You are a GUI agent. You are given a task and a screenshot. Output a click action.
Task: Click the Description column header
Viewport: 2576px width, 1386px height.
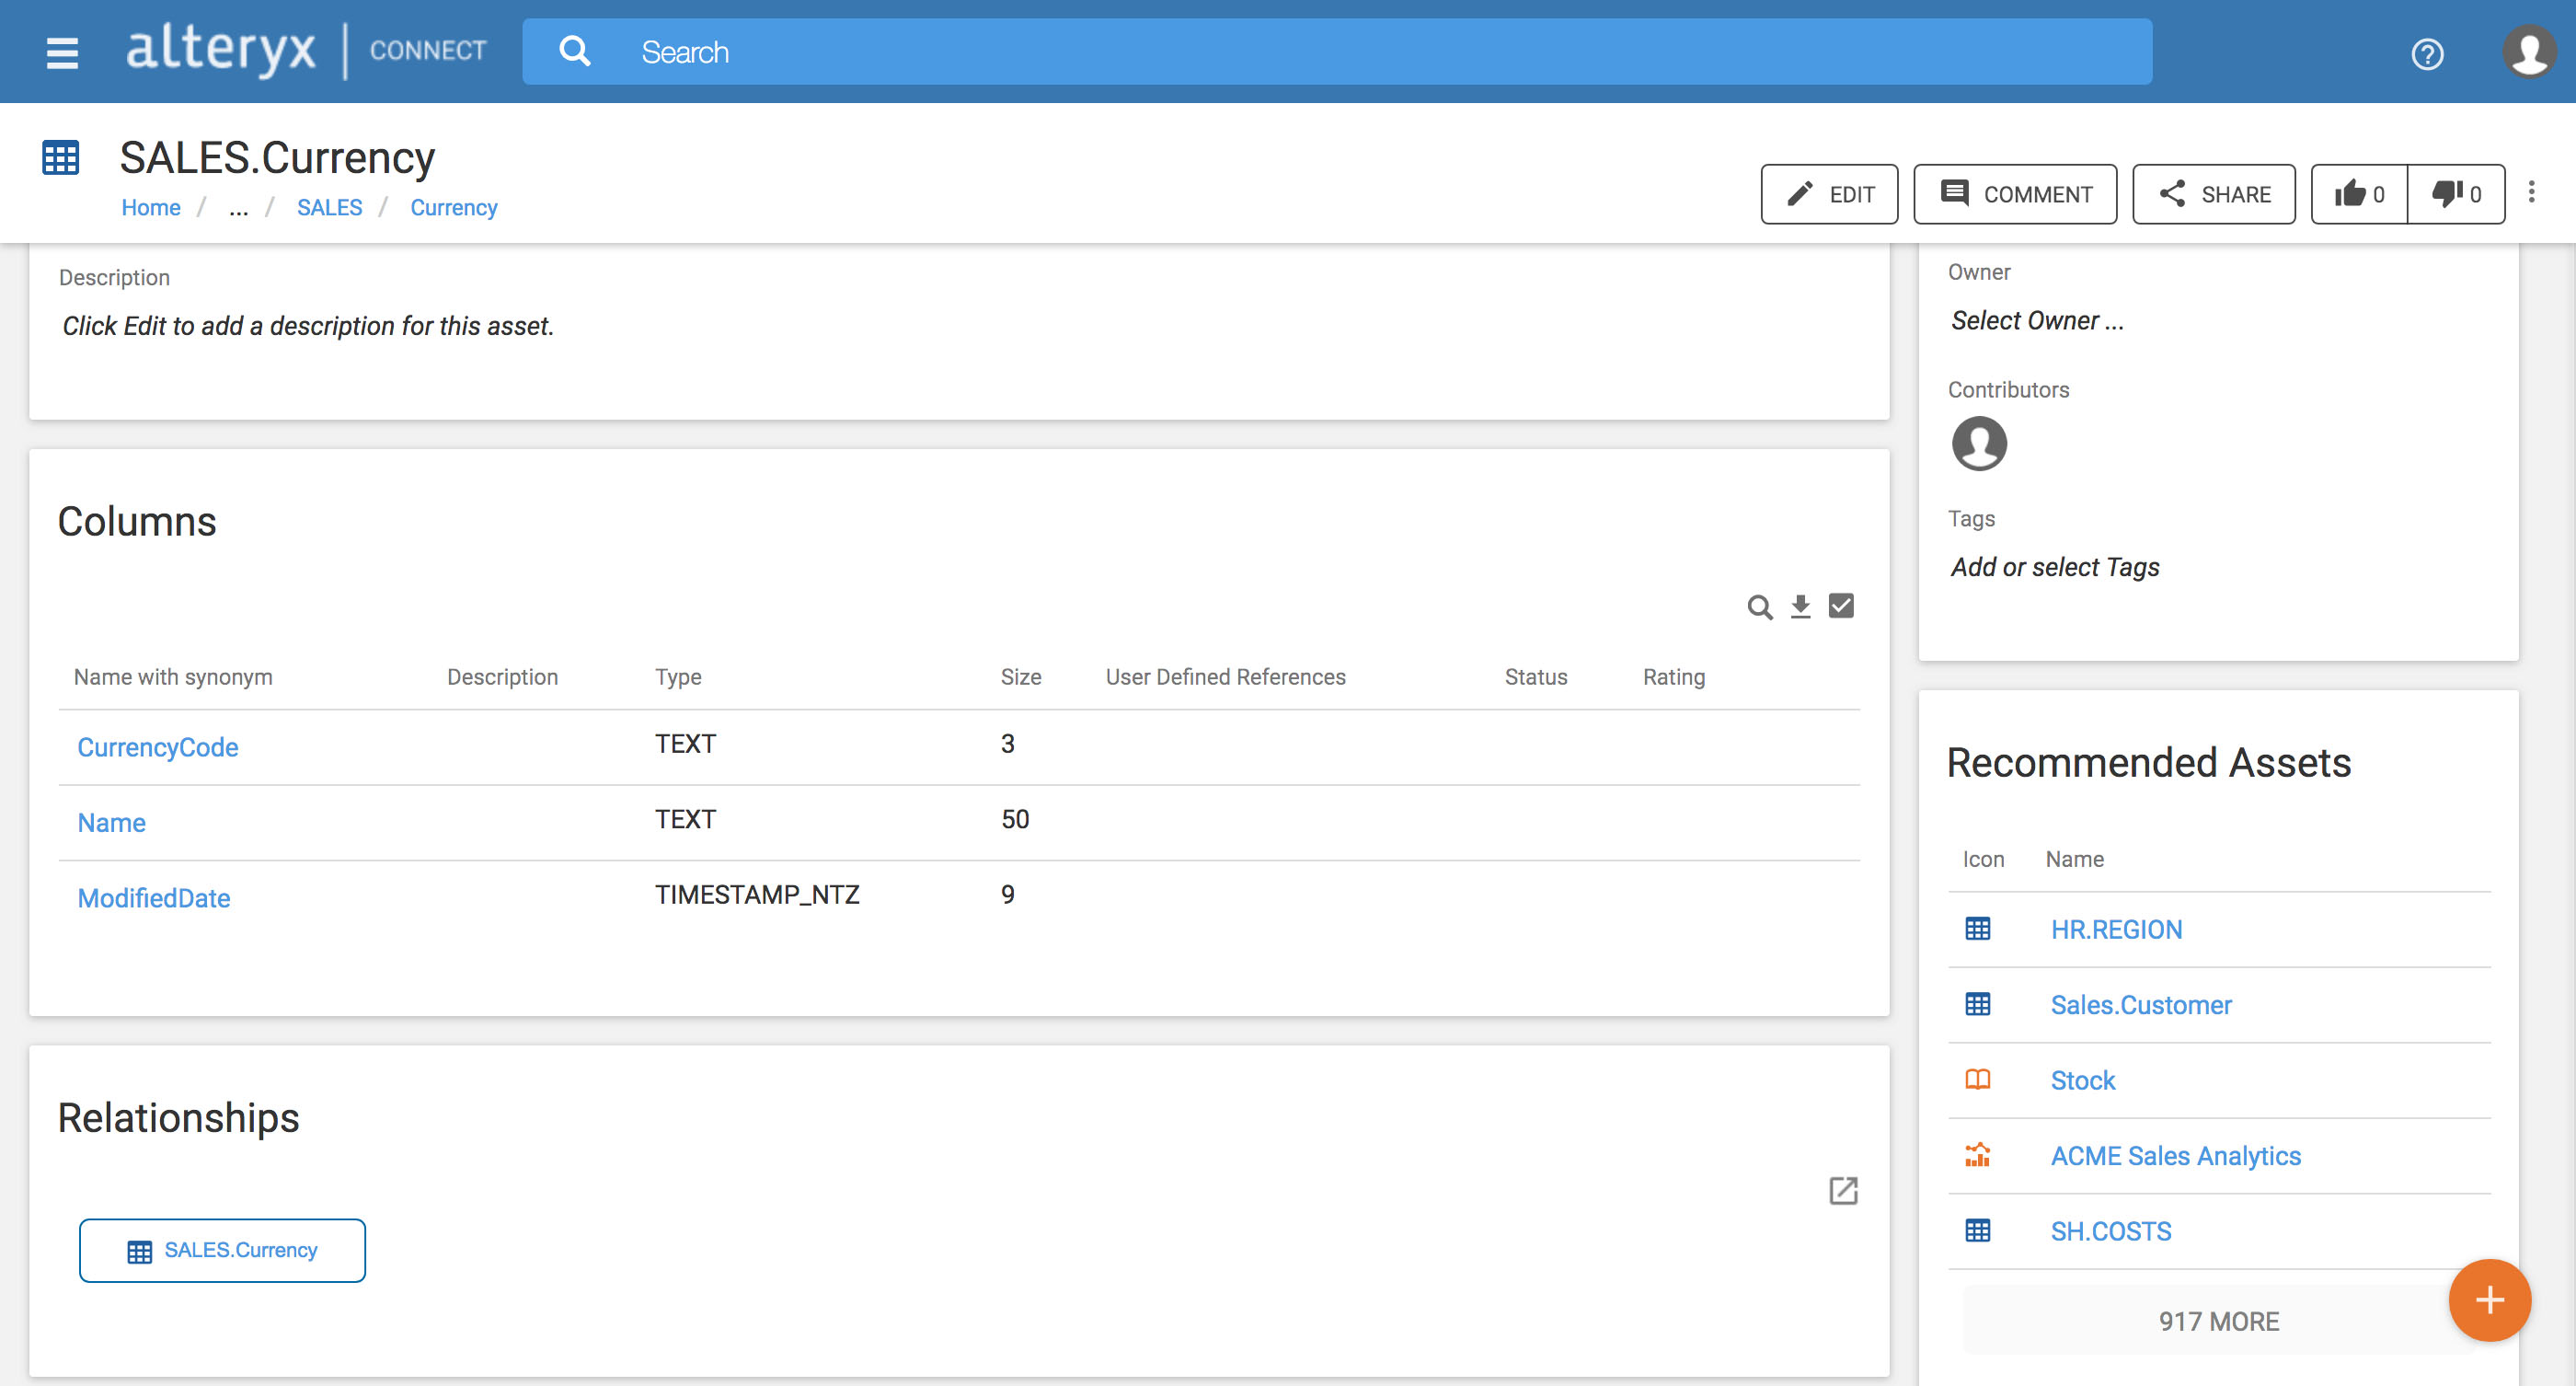(502, 677)
